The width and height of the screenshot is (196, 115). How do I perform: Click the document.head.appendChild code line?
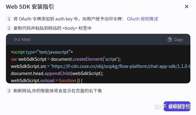57,73
